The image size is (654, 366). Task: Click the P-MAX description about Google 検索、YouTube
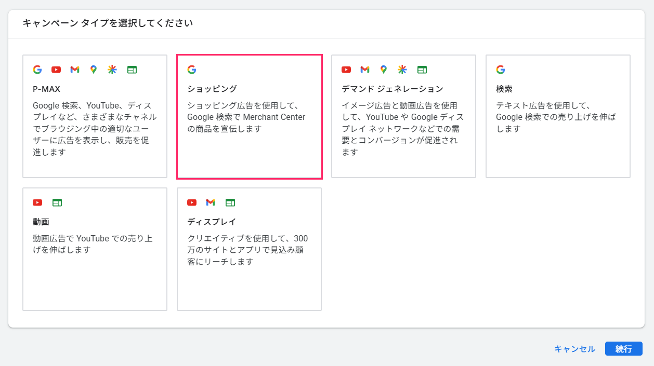(95, 129)
